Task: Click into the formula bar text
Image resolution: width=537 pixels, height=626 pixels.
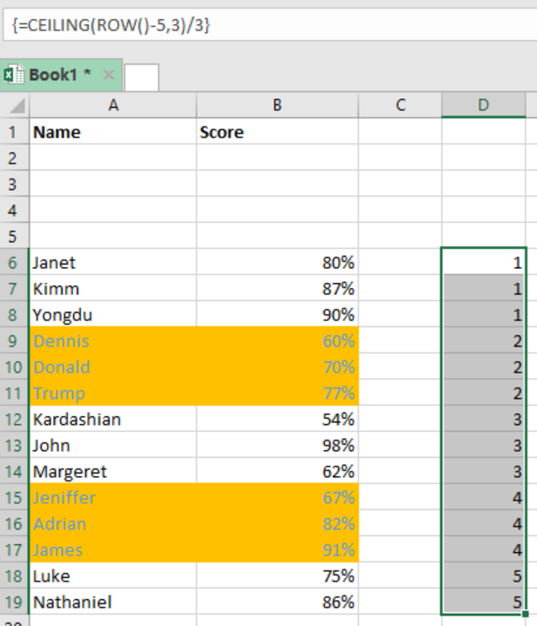Action: coord(111,25)
